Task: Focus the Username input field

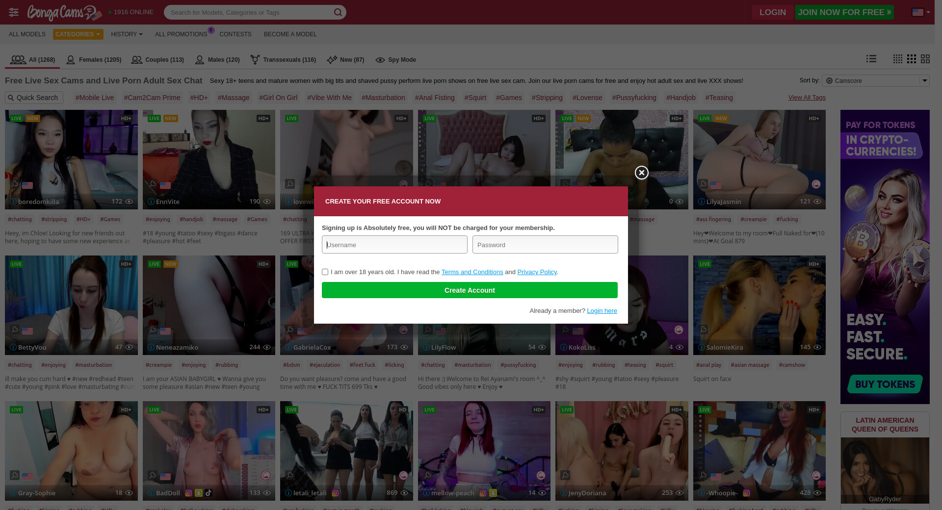Action: (x=394, y=245)
